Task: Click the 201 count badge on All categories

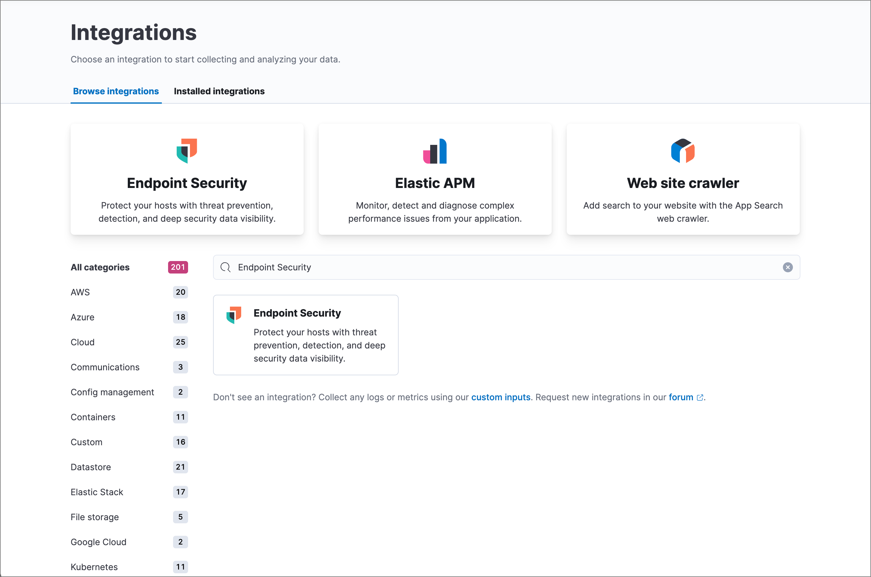Action: 178,267
